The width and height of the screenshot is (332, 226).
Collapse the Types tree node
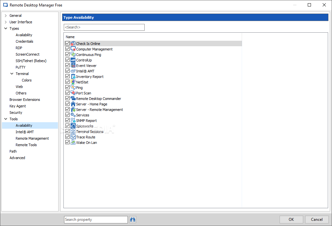click(6, 28)
